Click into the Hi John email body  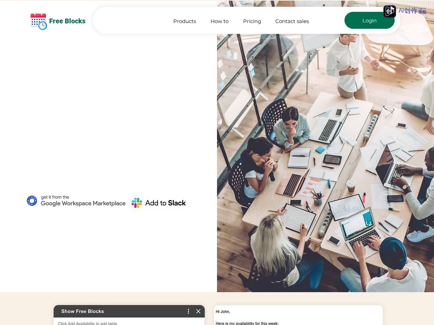tap(298, 315)
